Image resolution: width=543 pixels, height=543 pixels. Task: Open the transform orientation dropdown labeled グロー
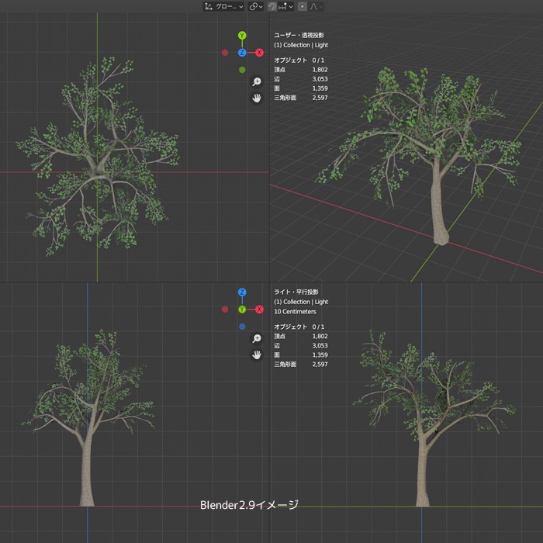[x=223, y=6]
